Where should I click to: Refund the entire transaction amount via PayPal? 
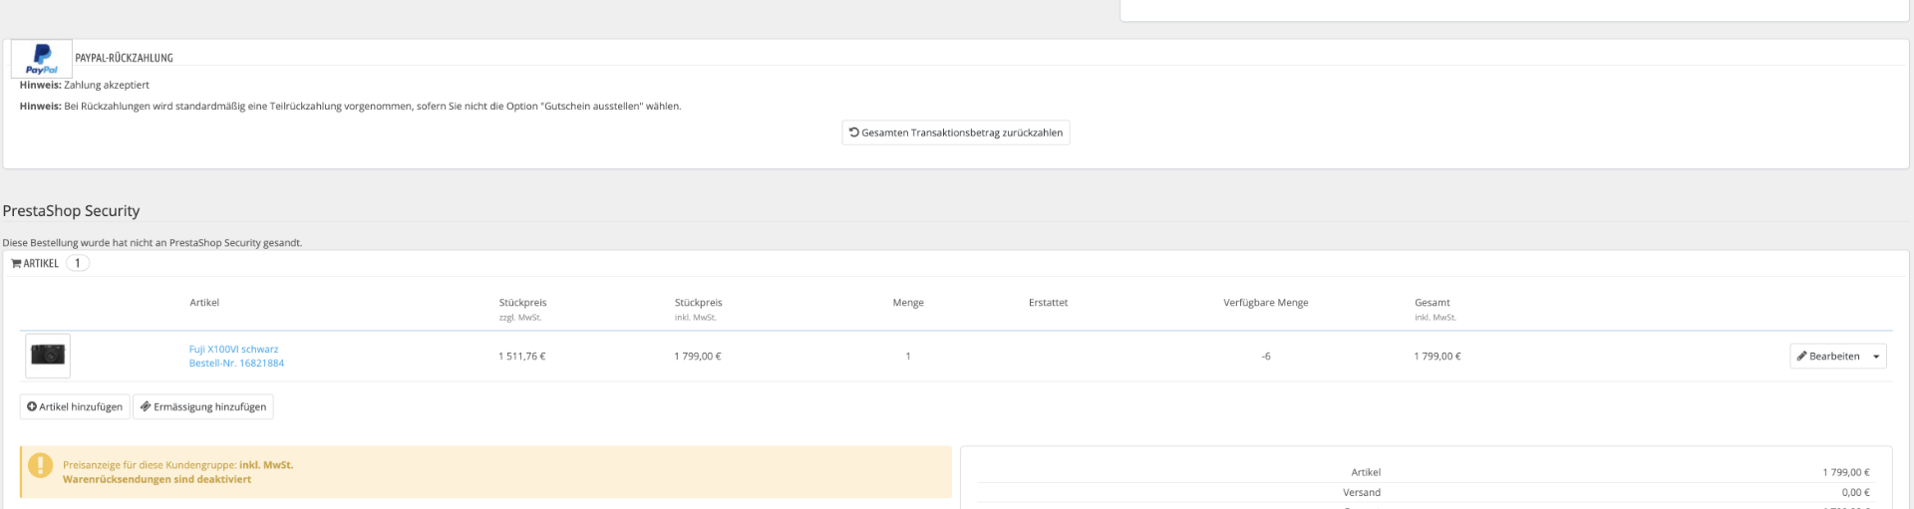point(956,132)
